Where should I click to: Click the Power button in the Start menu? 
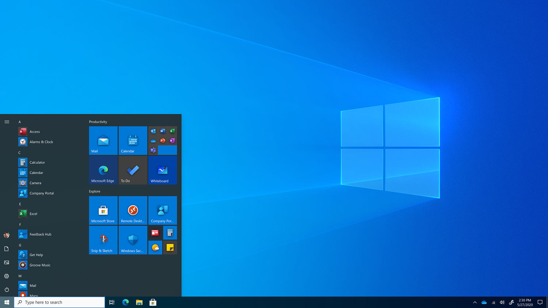7,290
